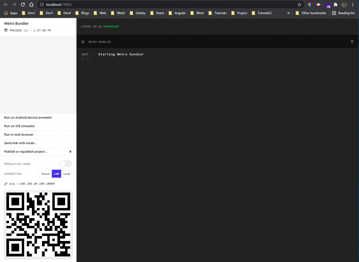Click the Starting Metro Bundler log line
Screen dimensions: 359x262
[121, 54]
